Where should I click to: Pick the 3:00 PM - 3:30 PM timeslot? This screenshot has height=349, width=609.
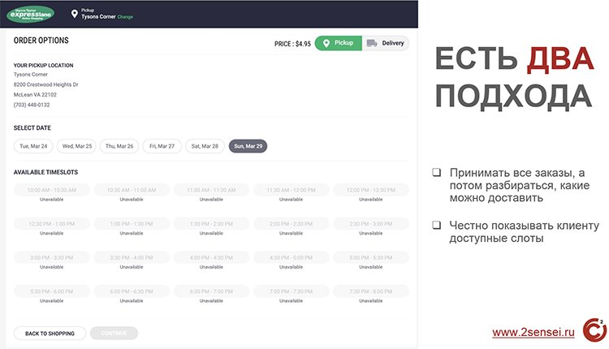click(x=52, y=258)
